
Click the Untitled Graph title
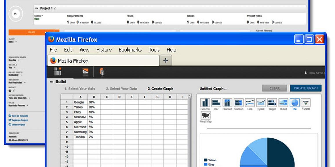[213, 89]
